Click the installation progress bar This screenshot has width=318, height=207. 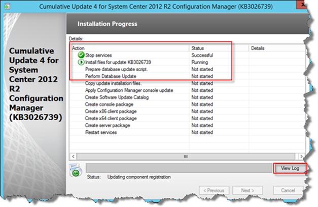click(x=179, y=168)
